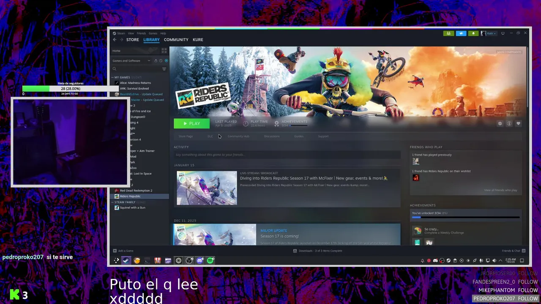Screen dimensions: 541x304
Task: Add Riders Republic to favorites heart
Action: (x=519, y=124)
